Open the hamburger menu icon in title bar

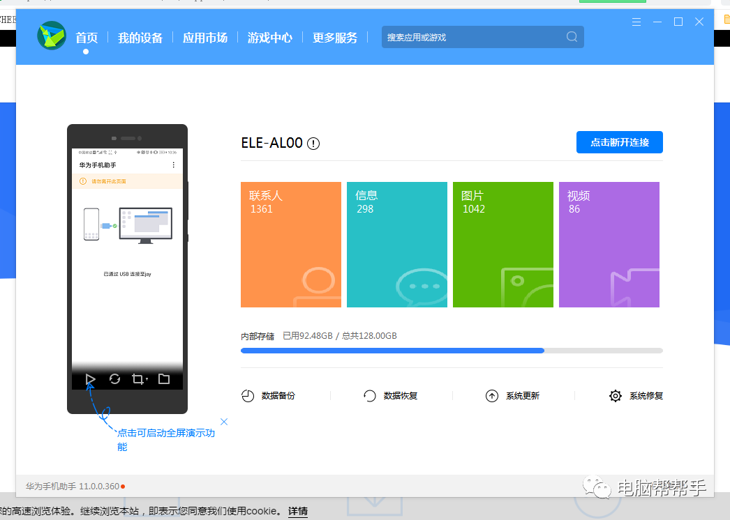tap(636, 22)
